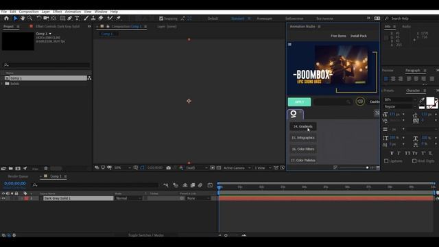The width and height of the screenshot is (439, 247).
Task: Switch to the Audio panel tab
Action: 406,26
